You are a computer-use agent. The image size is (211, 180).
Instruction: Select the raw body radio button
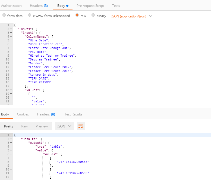(77, 16)
